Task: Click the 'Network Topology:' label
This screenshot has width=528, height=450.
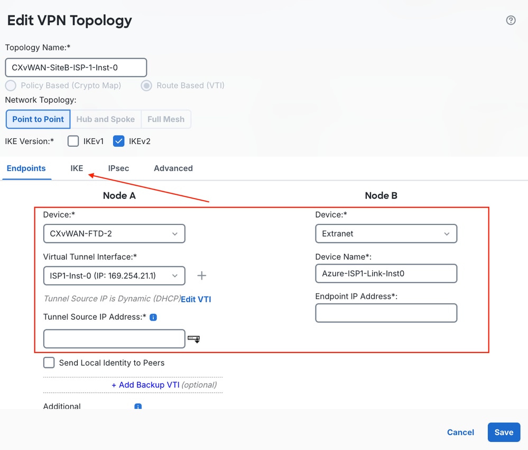Action: tap(41, 100)
